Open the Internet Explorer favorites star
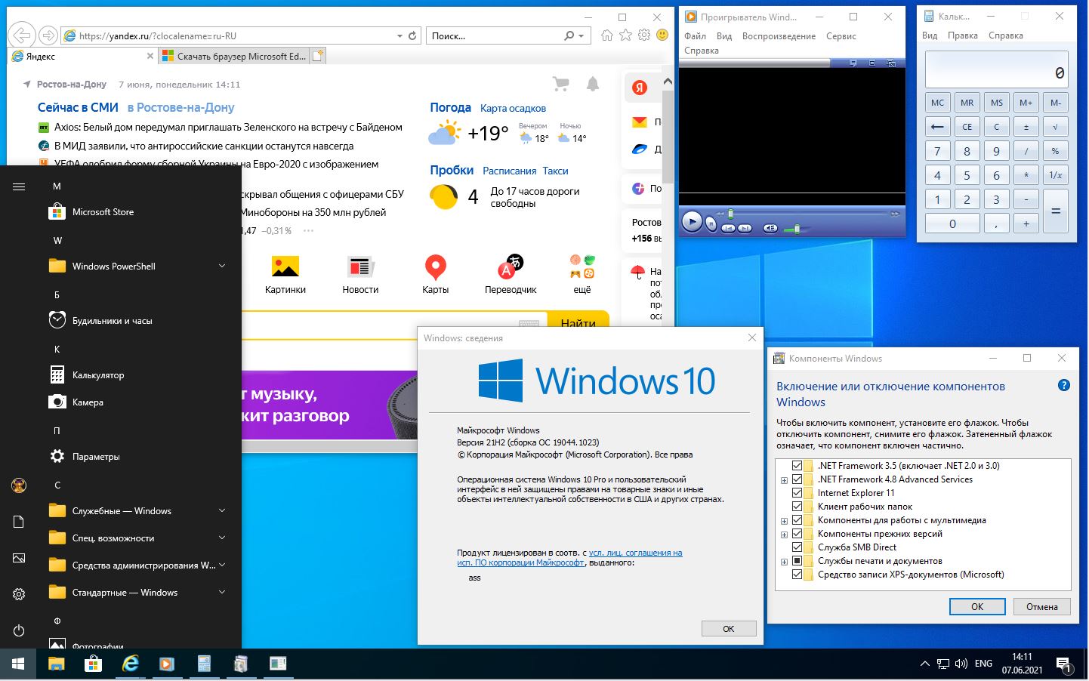Image resolution: width=1089 pixels, height=681 pixels. coord(625,35)
